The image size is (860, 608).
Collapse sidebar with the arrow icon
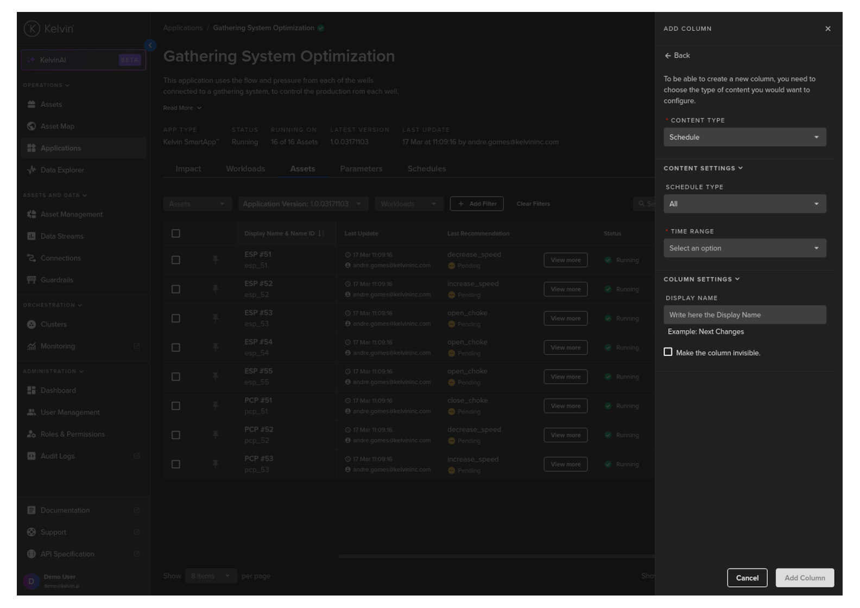pos(150,46)
